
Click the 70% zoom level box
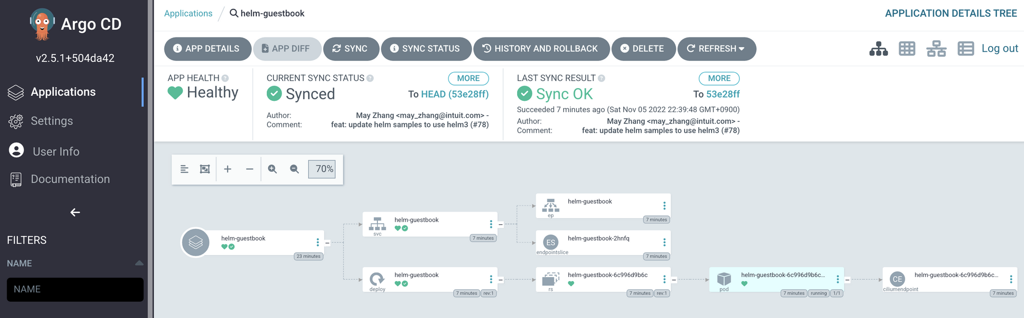[x=322, y=169]
